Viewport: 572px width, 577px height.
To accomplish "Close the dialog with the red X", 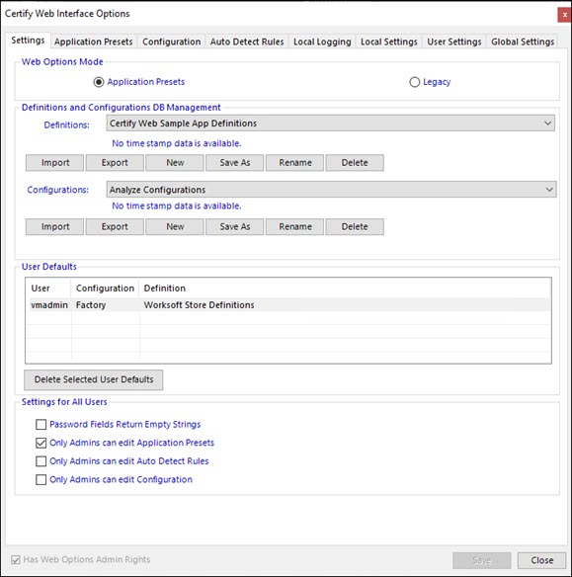I will point(565,15).
